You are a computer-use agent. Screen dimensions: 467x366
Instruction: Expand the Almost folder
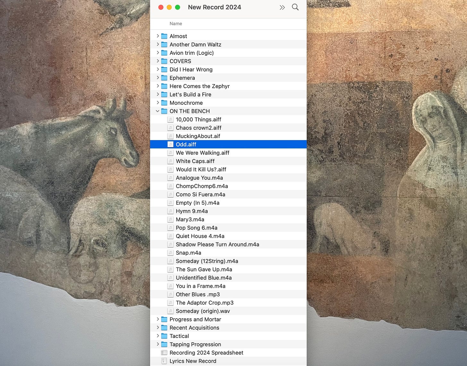(x=157, y=36)
